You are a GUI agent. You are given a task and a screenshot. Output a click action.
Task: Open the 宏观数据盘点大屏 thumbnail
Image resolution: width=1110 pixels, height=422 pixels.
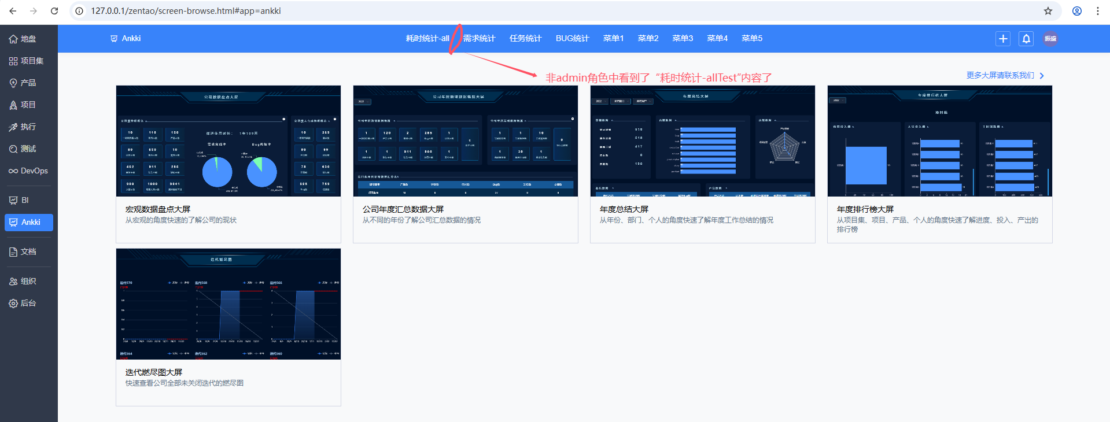click(x=228, y=141)
